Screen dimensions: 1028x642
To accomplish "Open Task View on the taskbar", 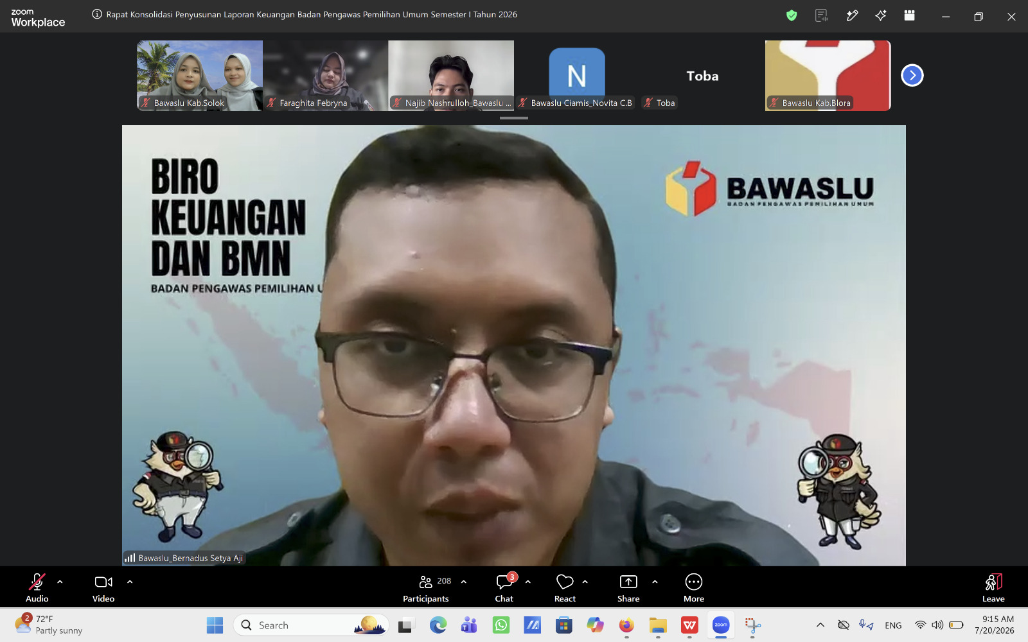I will click(x=406, y=625).
